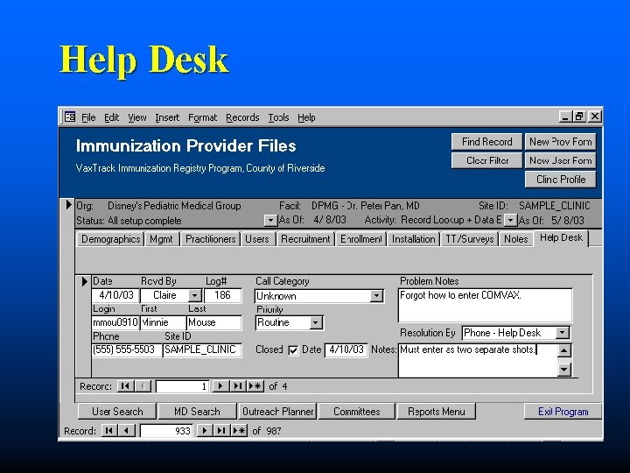Click the Date field showing 4/10/03

pos(115,295)
